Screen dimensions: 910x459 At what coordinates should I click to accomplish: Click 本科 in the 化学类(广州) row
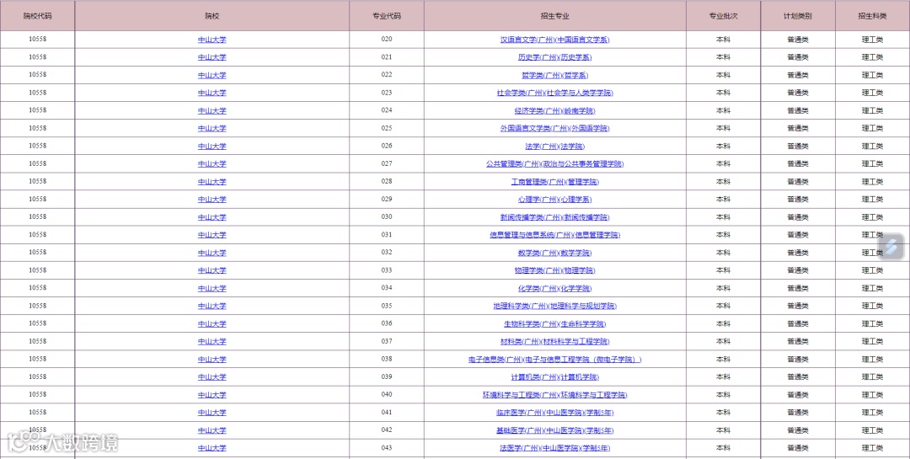[723, 288]
